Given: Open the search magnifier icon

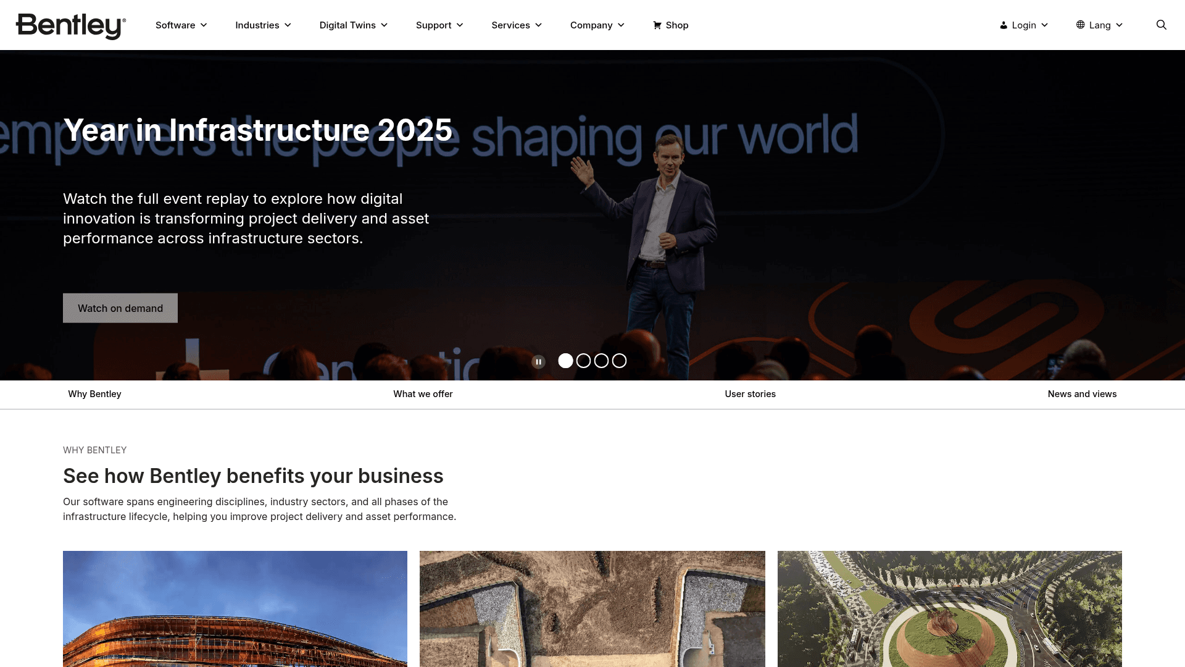Looking at the screenshot, I should point(1161,25).
